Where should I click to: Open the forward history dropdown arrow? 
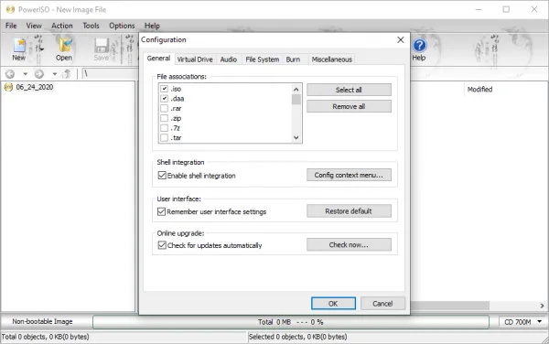tap(54, 74)
